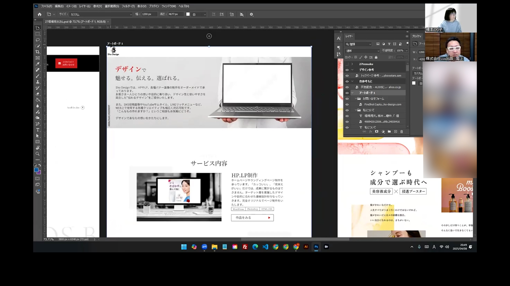Select the Artboard tool in the toolbox
510x286 pixels.
[x=38, y=28]
